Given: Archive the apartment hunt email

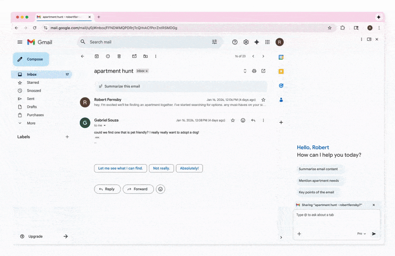Looking at the screenshot, I should tap(96, 56).
